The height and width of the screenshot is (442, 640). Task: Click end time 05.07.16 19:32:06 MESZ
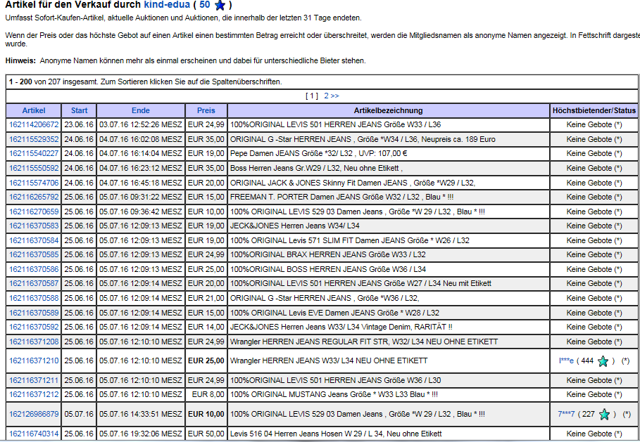click(x=141, y=434)
